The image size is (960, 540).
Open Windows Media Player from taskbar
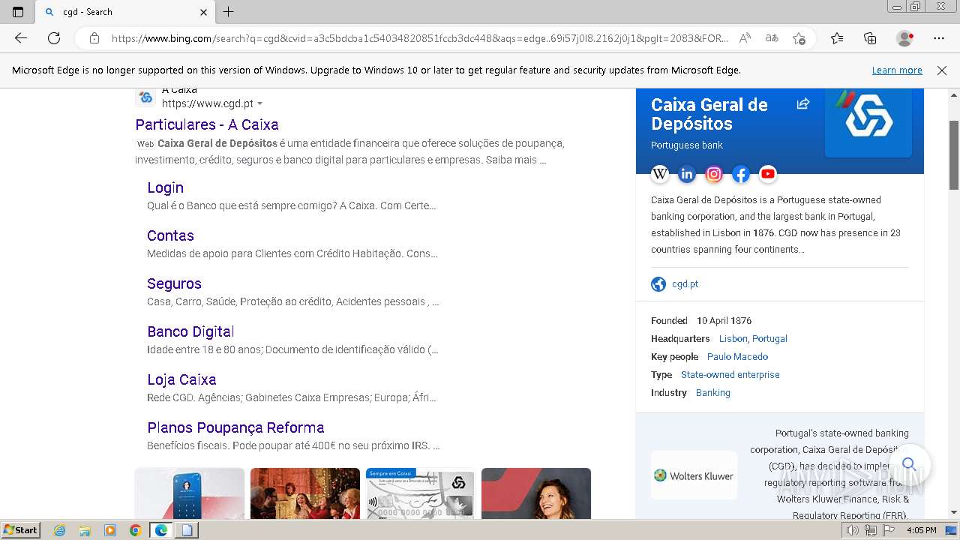click(x=110, y=530)
